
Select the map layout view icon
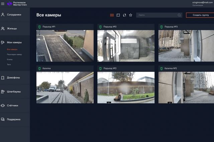118,15
